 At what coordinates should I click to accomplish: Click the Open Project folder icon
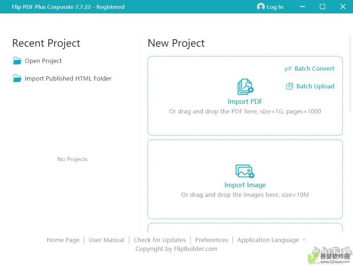click(x=17, y=61)
